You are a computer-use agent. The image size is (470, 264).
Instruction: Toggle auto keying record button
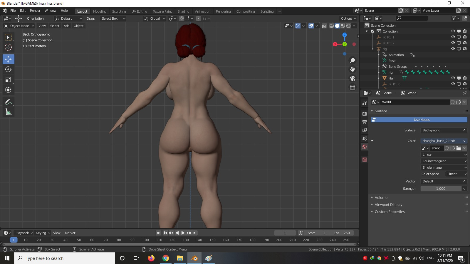[x=158, y=233]
